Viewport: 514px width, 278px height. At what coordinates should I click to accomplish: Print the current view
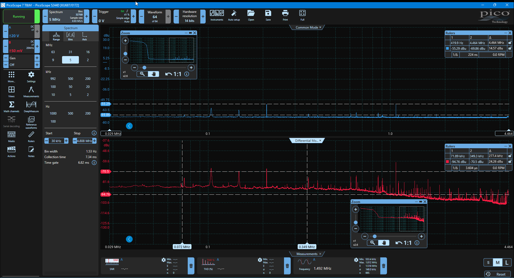click(x=285, y=15)
